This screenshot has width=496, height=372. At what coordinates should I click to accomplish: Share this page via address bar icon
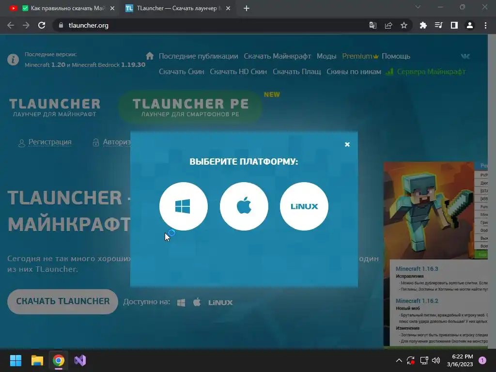pos(388,25)
